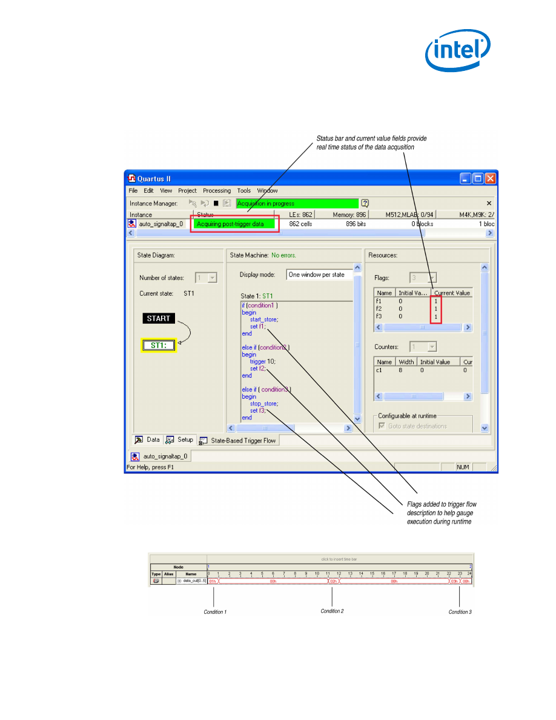Click the data_out bus type icon in waveform
The width and height of the screenshot is (556, 720).
click(156, 581)
